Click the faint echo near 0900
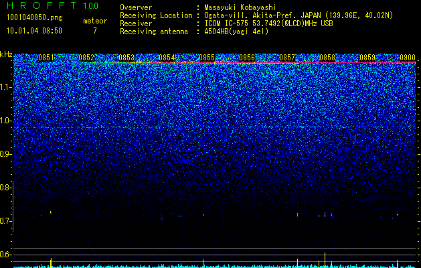Screen dimensions: 421x268 [398, 215]
